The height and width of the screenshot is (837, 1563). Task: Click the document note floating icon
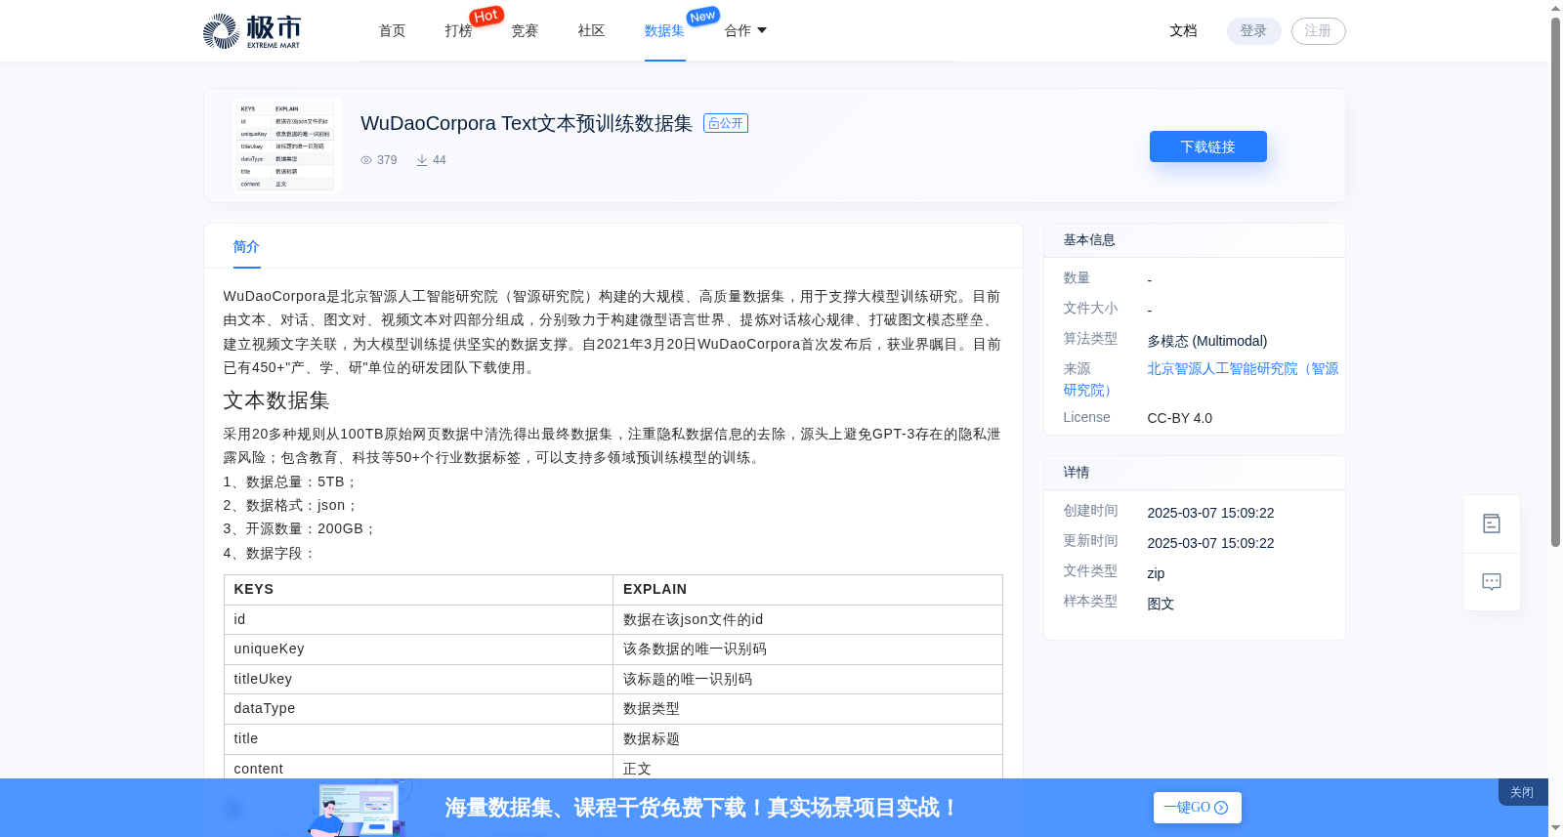click(x=1492, y=524)
